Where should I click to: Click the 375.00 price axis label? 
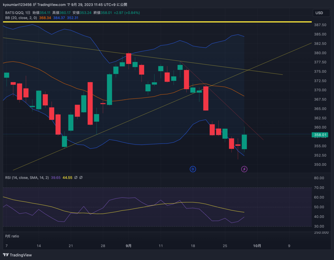click(320, 71)
